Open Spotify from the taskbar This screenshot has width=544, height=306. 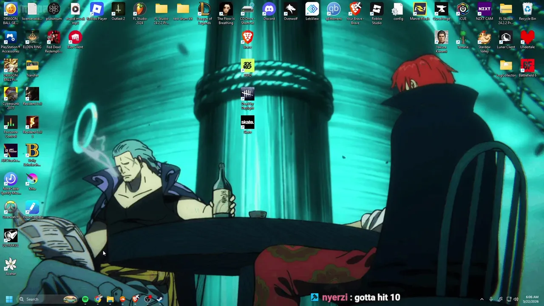point(85,299)
